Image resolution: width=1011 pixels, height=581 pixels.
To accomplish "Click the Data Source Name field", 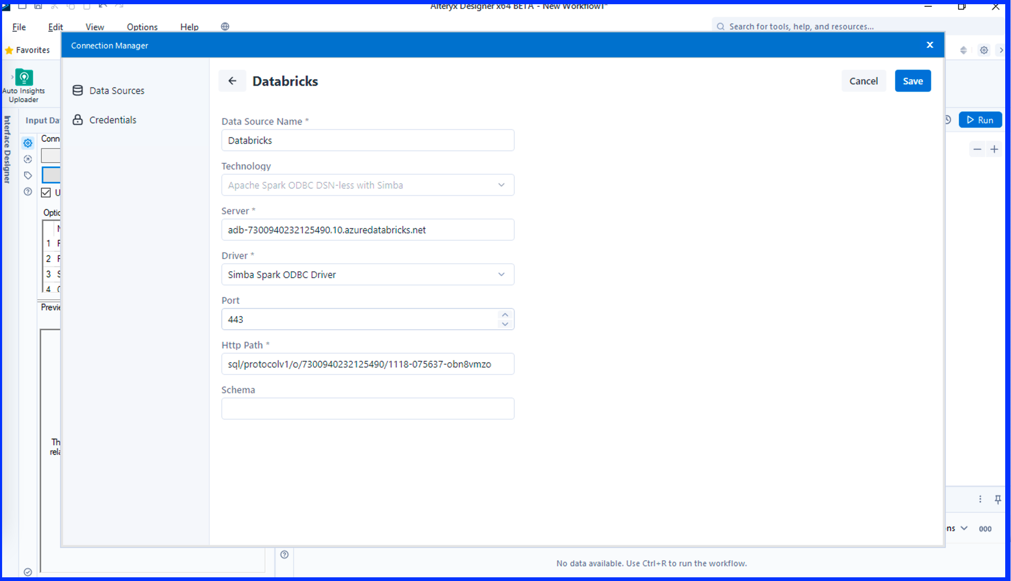I will (x=368, y=140).
